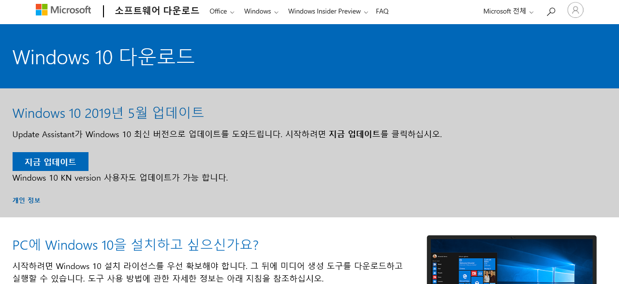
Task: Click the Update Assistant description text
Action: click(x=227, y=134)
